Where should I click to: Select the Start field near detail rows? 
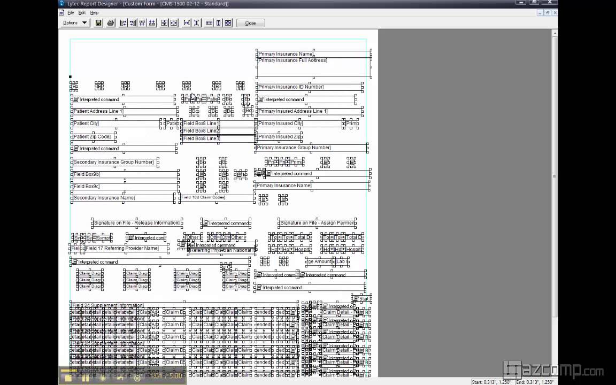pos(362,298)
